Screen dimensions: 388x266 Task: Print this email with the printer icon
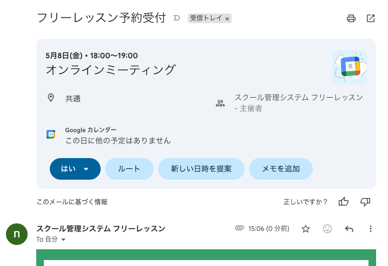351,18
